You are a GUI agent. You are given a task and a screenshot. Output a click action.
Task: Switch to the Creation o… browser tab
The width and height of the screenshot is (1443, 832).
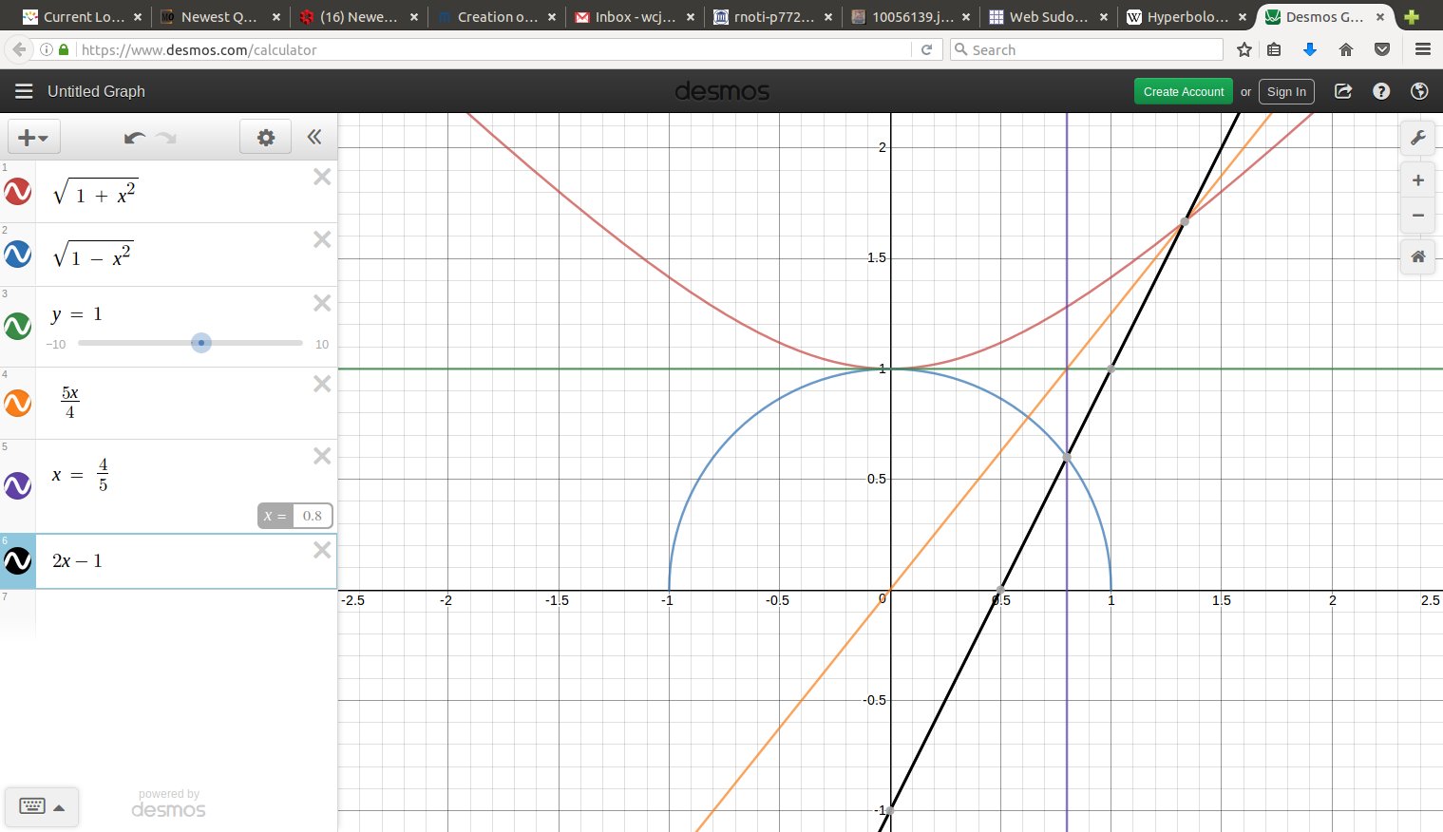[x=497, y=16]
